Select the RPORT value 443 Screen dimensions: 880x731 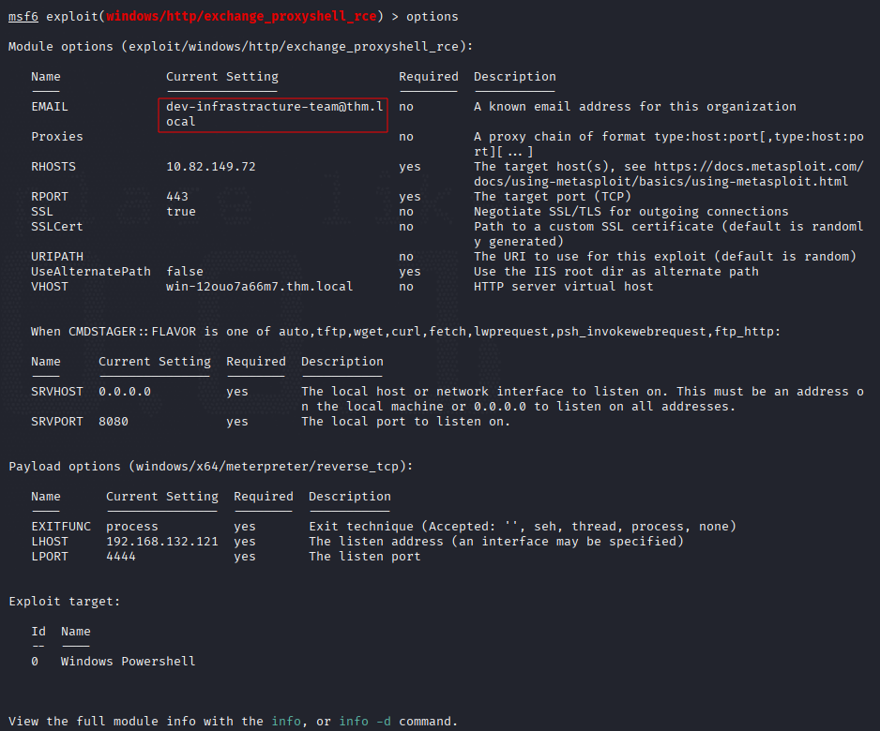(x=177, y=197)
